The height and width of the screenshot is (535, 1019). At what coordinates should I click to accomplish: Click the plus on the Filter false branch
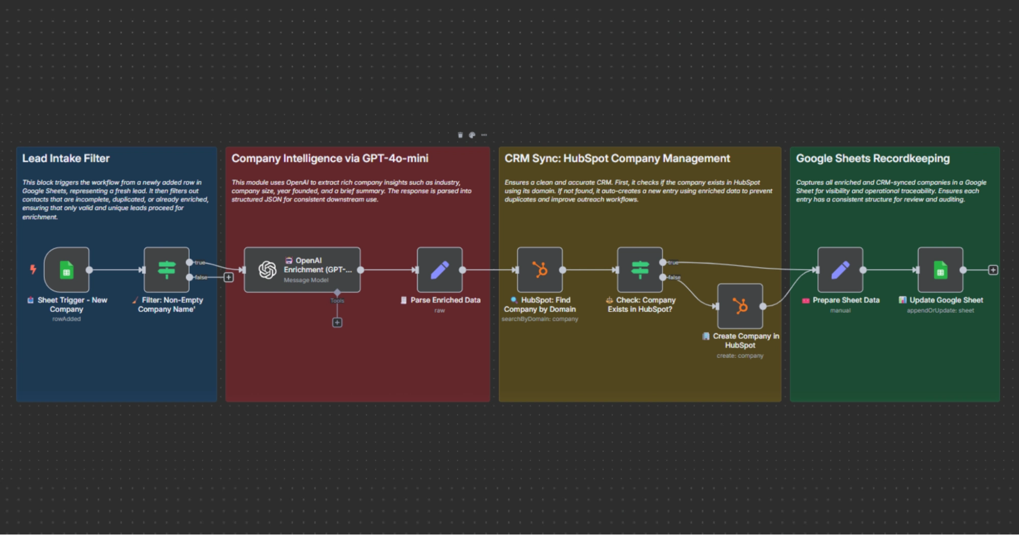(228, 277)
